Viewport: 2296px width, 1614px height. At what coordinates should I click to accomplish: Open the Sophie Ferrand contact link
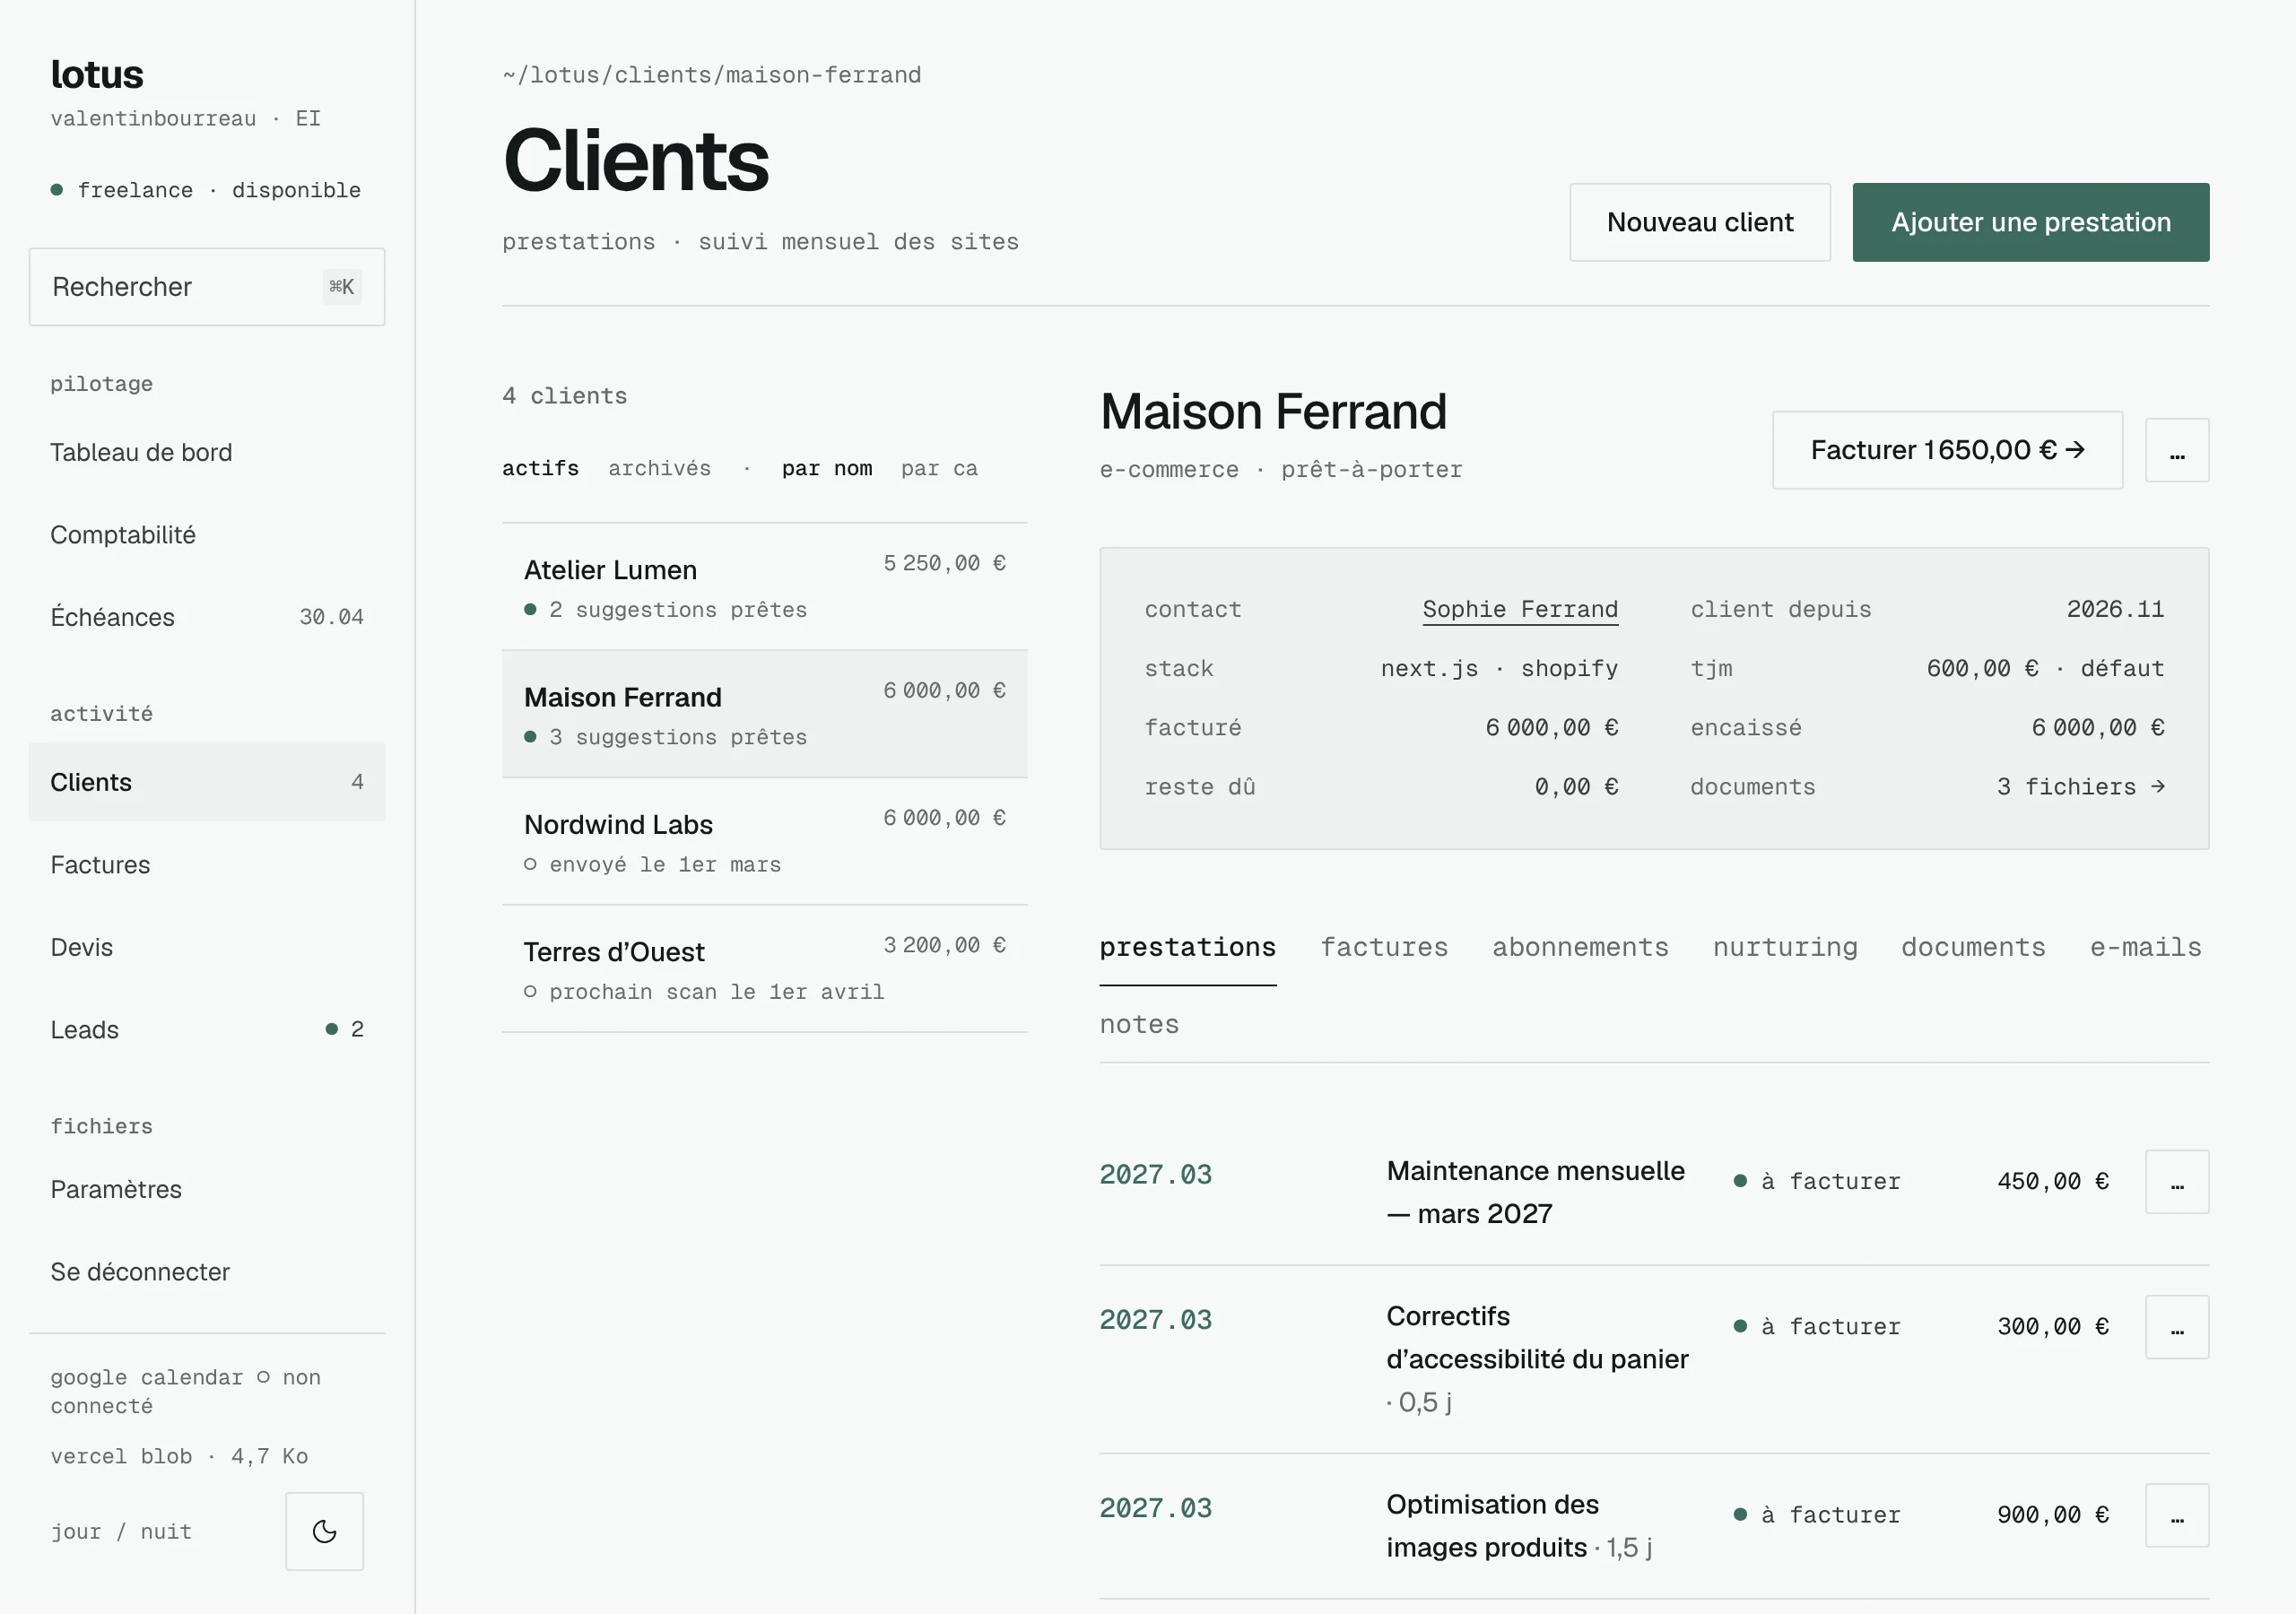pyautogui.click(x=1520, y=609)
